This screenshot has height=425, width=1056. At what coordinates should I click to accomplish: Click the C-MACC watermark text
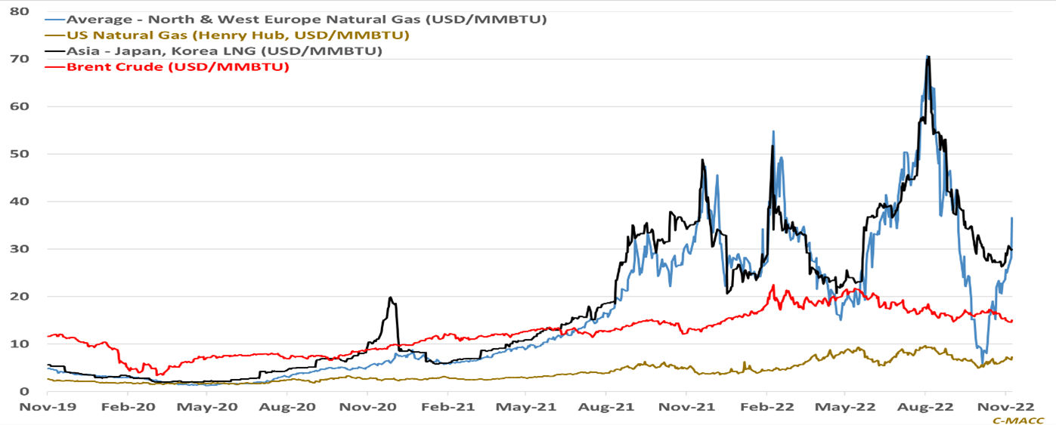click(1023, 420)
